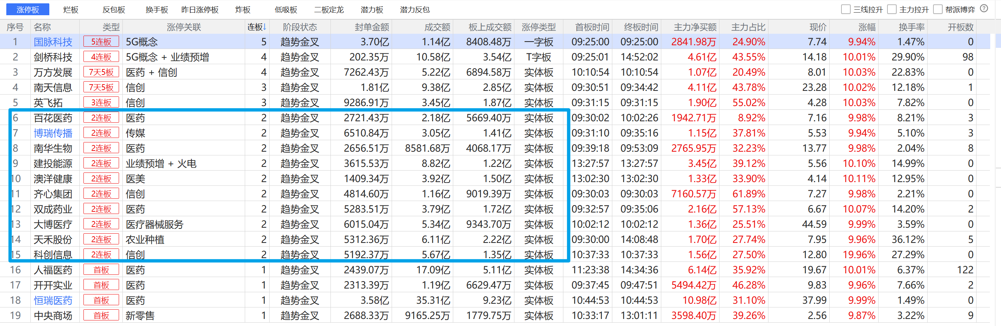This screenshot has height=326, width=1001.
Task: Click the 3连板 tag for 英飞拓
Action: [101, 103]
